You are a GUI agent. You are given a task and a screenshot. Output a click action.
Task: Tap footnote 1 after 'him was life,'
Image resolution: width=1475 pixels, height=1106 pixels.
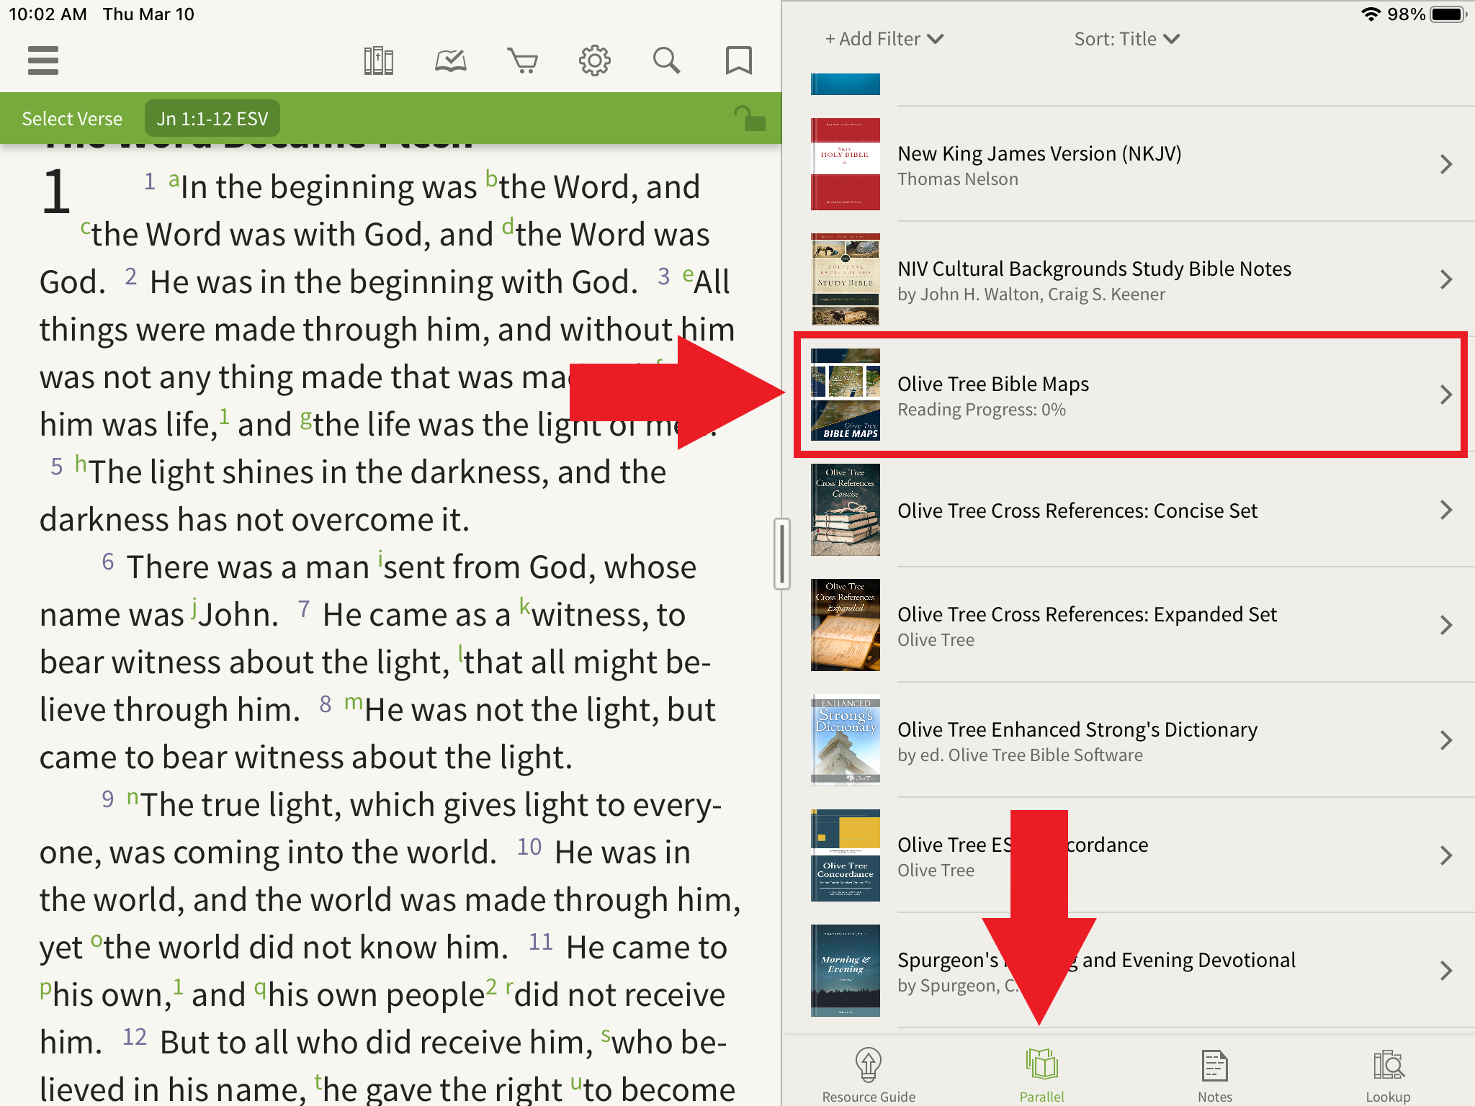(x=225, y=416)
